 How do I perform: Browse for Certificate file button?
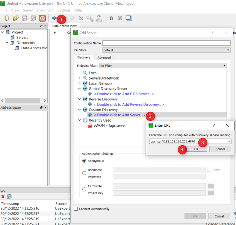click(x=211, y=186)
